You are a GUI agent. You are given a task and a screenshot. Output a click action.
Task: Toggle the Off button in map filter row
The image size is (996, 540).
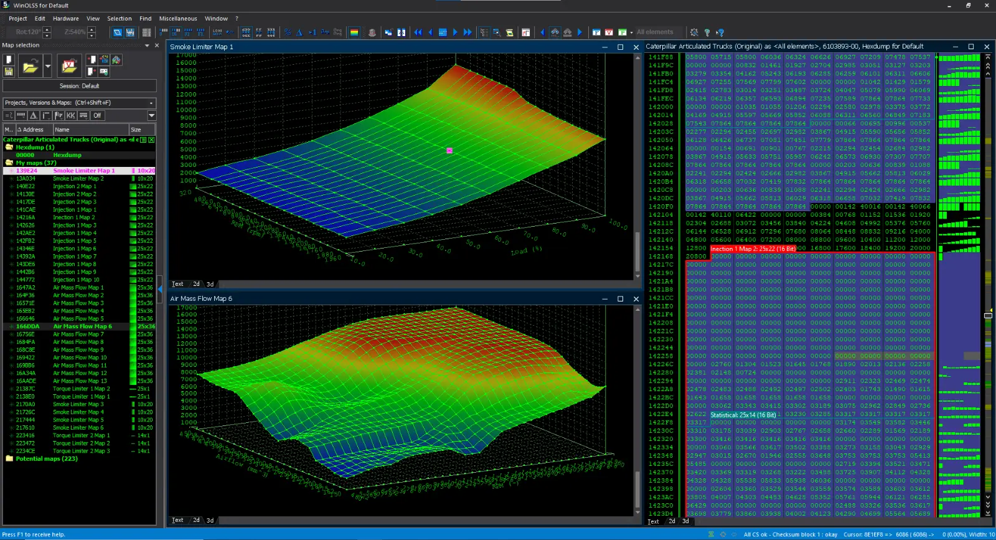(x=97, y=115)
